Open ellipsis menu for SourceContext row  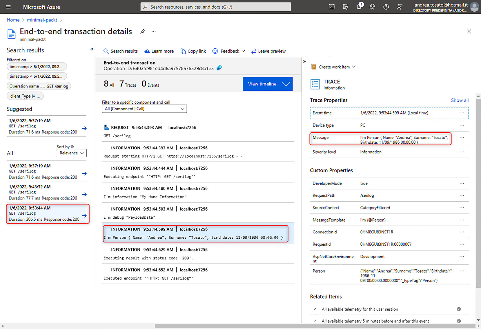pos(462,208)
